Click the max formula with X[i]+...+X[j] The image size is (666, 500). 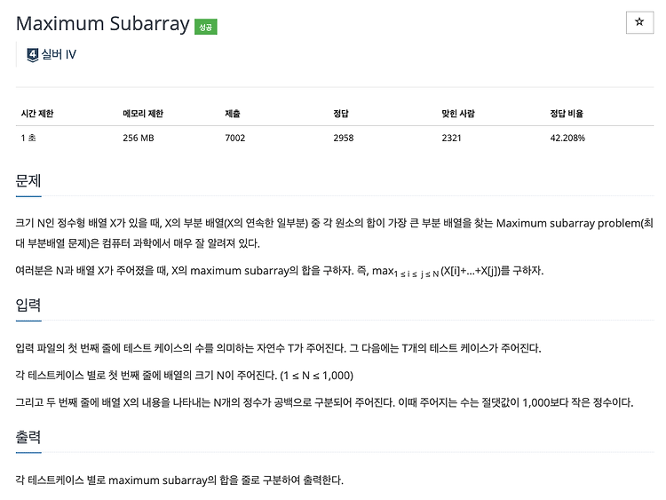tap(440, 271)
